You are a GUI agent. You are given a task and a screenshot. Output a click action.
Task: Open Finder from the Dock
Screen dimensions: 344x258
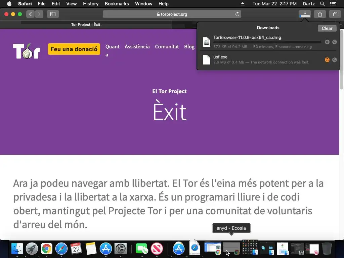[x=17, y=249]
